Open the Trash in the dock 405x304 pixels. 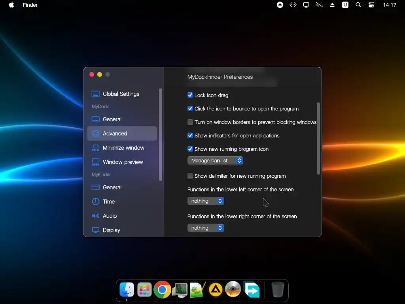(x=278, y=289)
